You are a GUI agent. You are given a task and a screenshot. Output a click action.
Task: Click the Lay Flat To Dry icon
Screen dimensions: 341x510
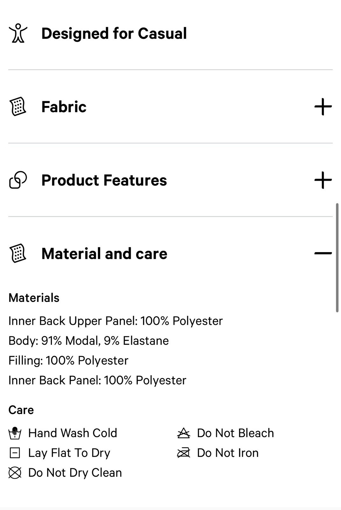(15, 453)
